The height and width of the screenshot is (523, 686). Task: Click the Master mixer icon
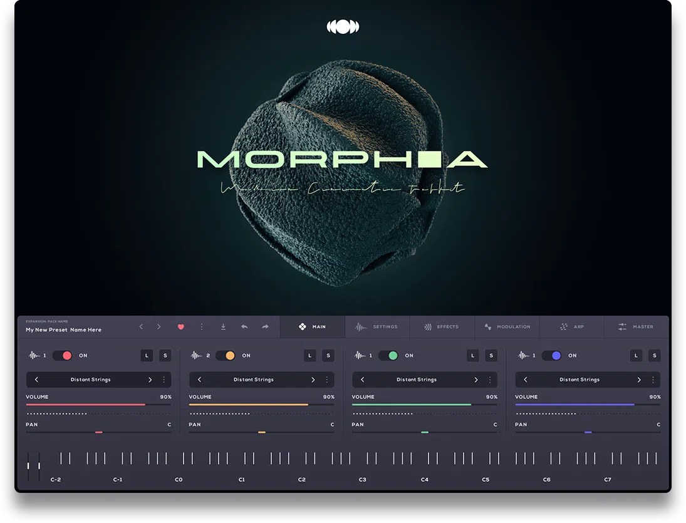[x=621, y=326]
